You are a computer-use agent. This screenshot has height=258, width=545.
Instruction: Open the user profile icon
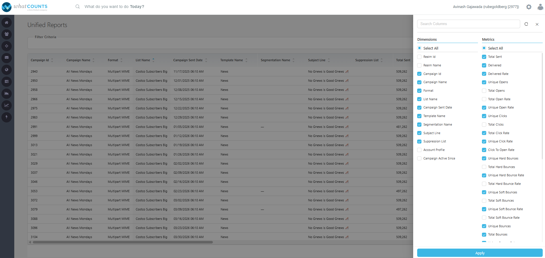540,7
